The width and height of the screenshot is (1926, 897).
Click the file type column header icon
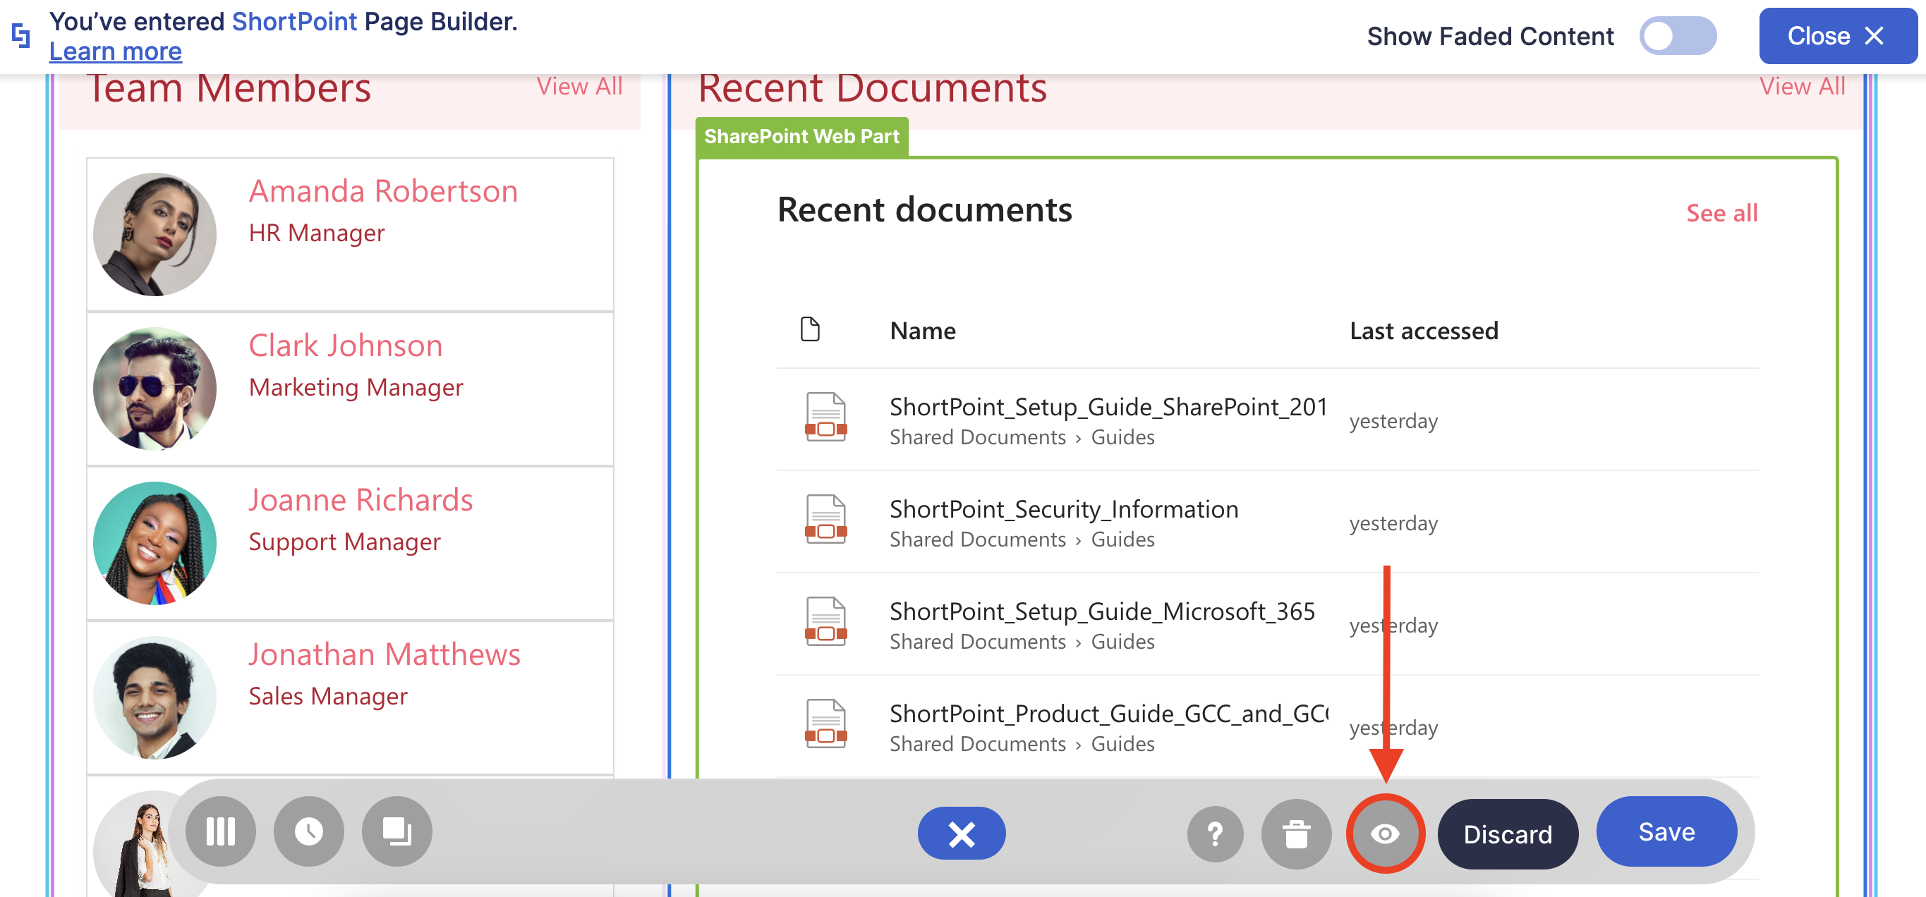tap(810, 329)
